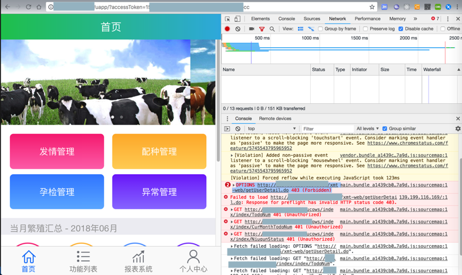Stop recording network log red button
Screen dimensions: 462x275
pos(227,29)
